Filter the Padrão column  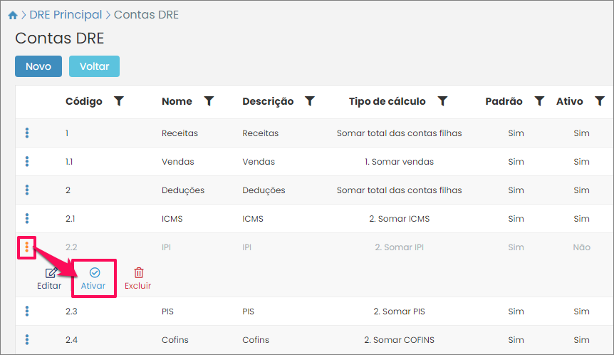pyautogui.click(x=539, y=101)
